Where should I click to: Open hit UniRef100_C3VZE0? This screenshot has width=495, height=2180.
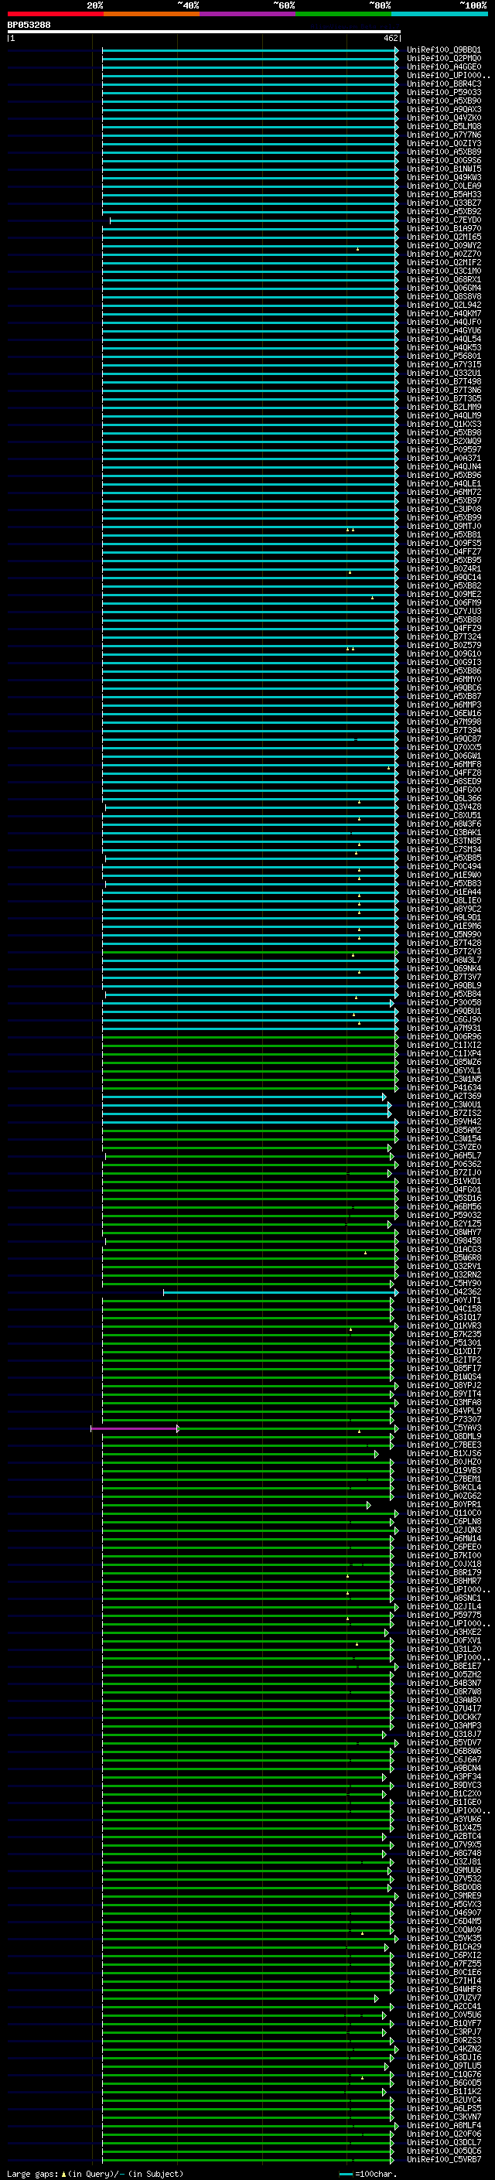click(443, 1148)
